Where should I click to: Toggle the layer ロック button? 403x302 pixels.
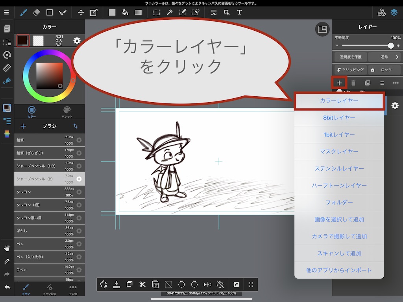tap(384, 70)
